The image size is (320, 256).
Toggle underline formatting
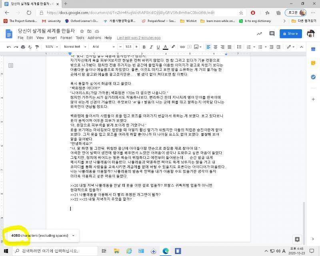158,47
